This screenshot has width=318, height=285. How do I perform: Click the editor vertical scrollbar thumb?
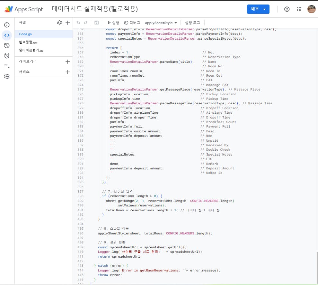coord(317,268)
